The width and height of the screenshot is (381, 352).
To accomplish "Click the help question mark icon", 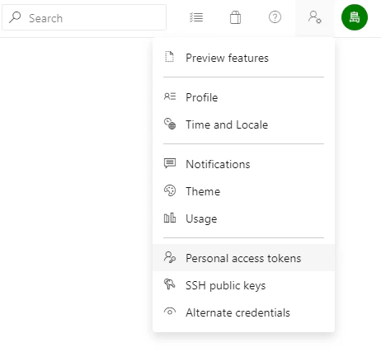I will click(275, 17).
